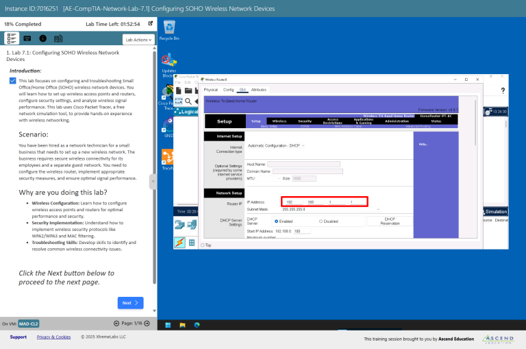The height and width of the screenshot is (349, 526).
Task: Open the router Access Restrictions menu
Action: 333,121
